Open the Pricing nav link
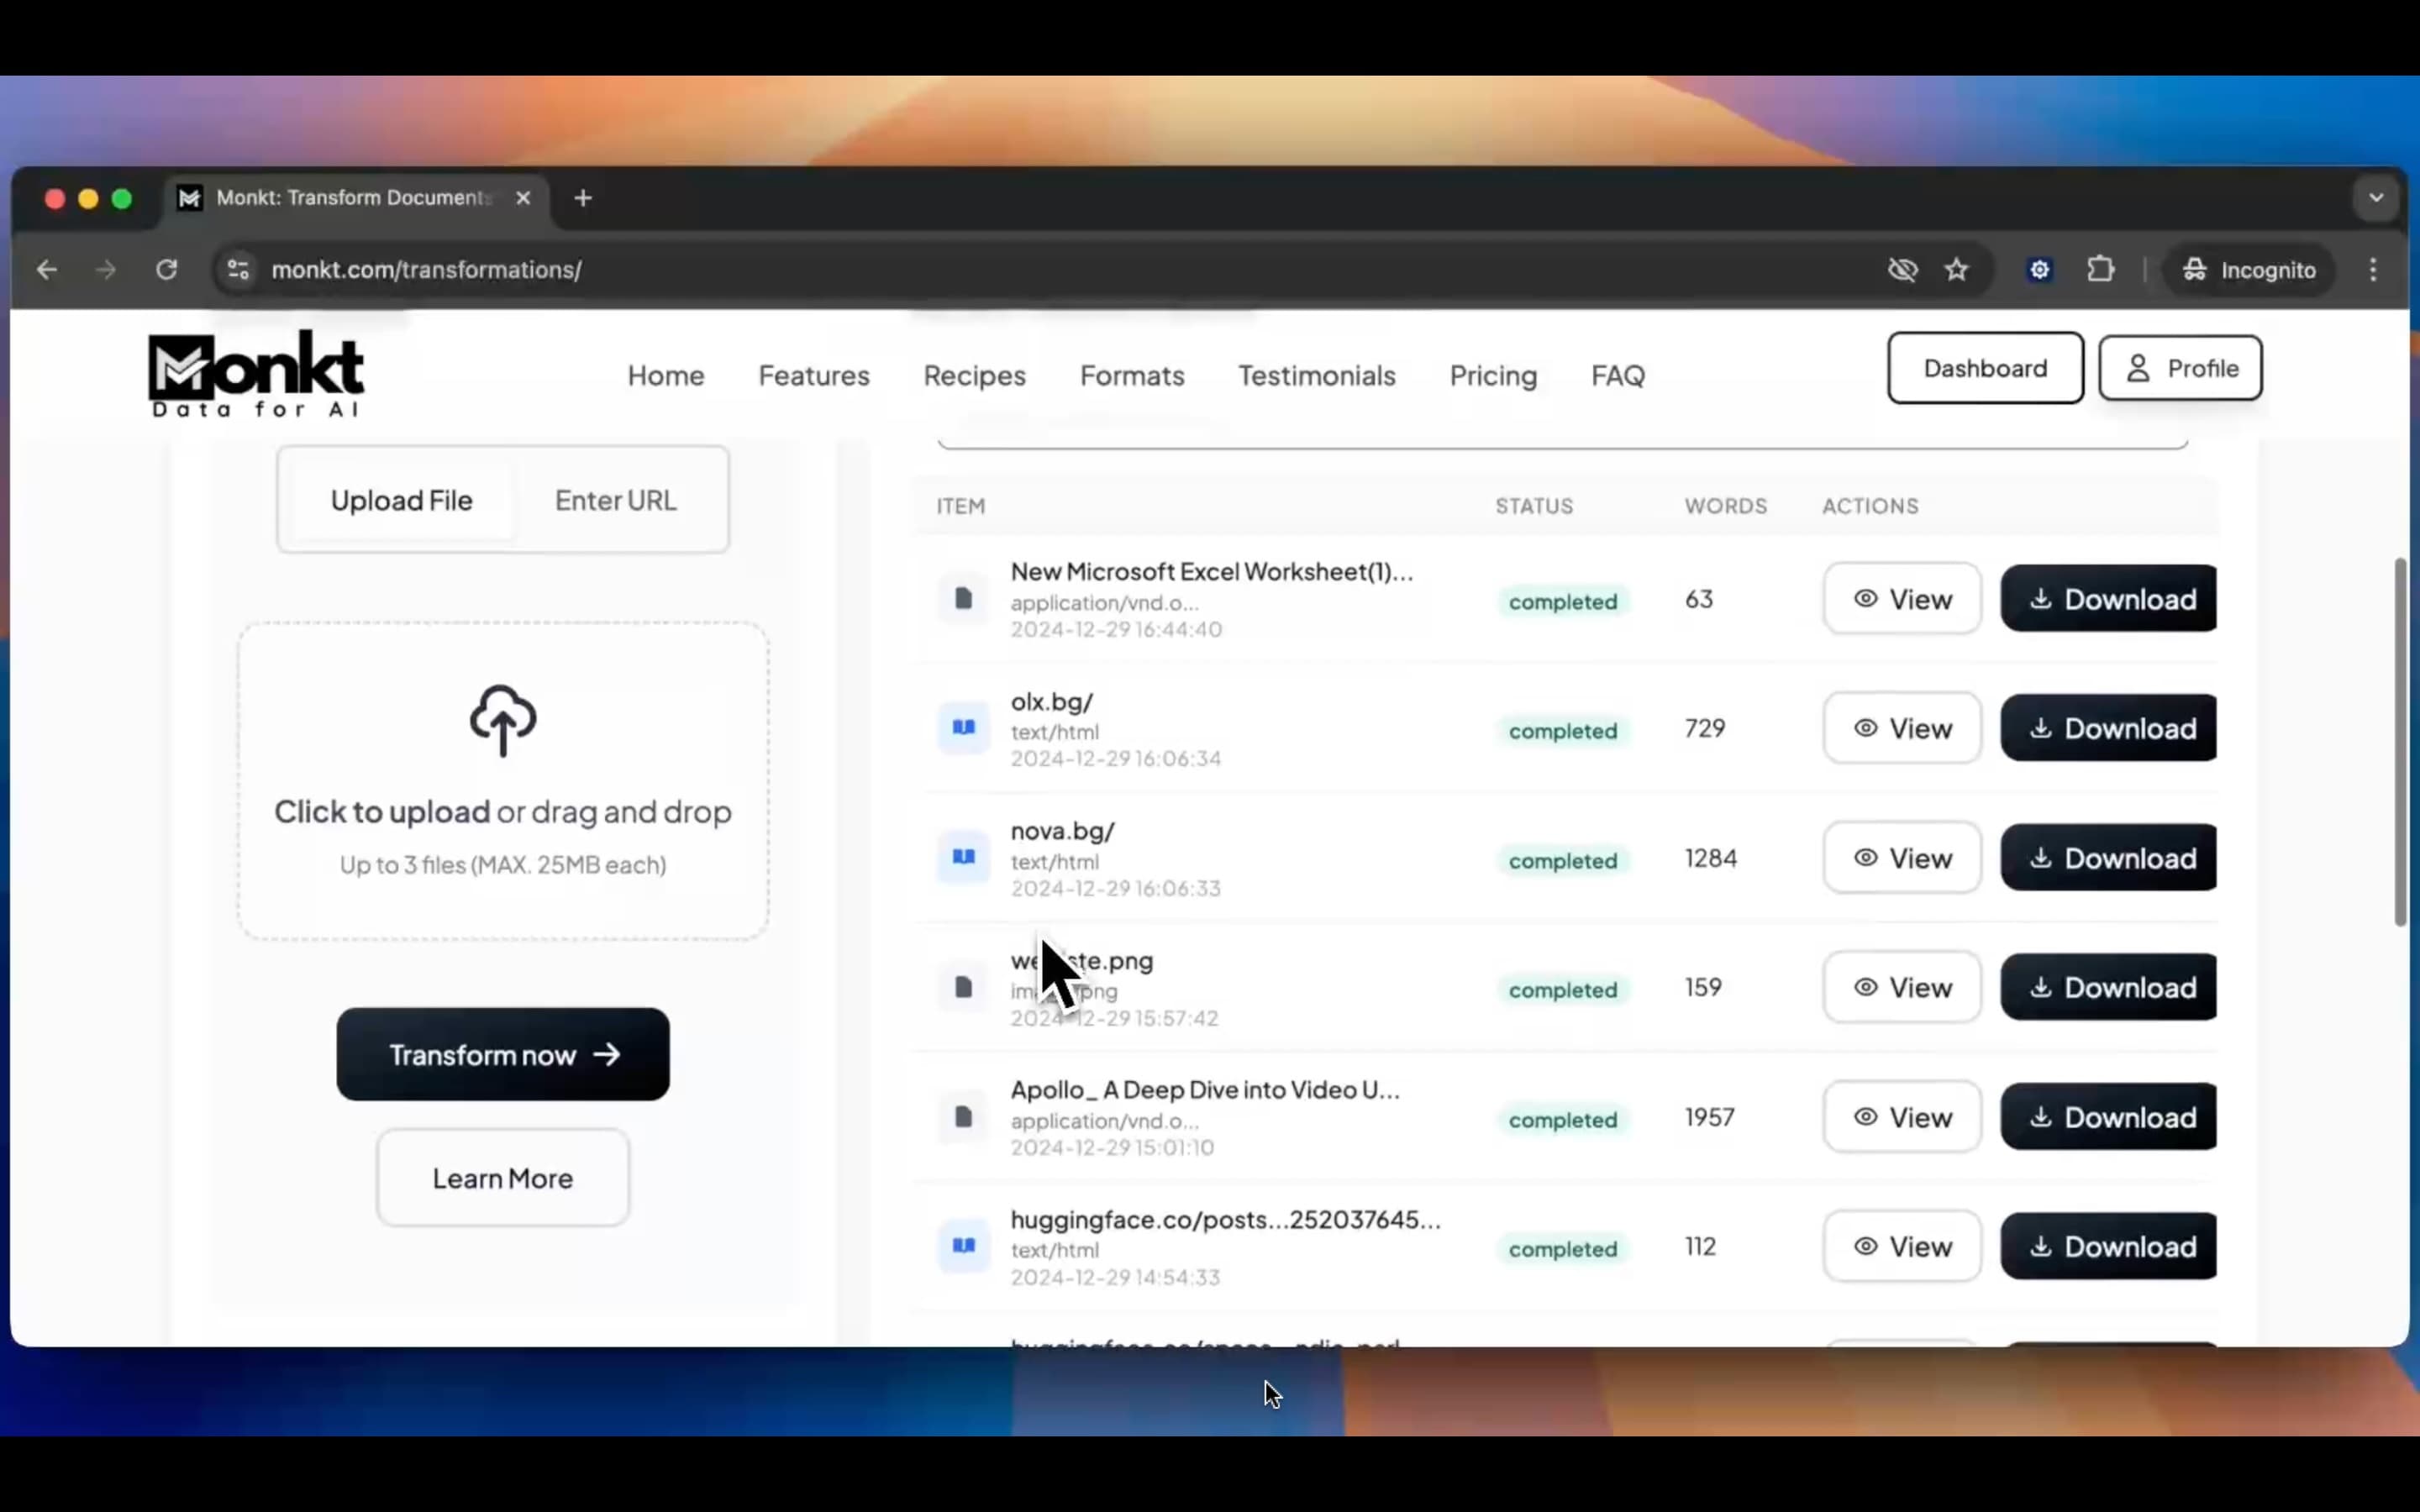 tap(1493, 375)
